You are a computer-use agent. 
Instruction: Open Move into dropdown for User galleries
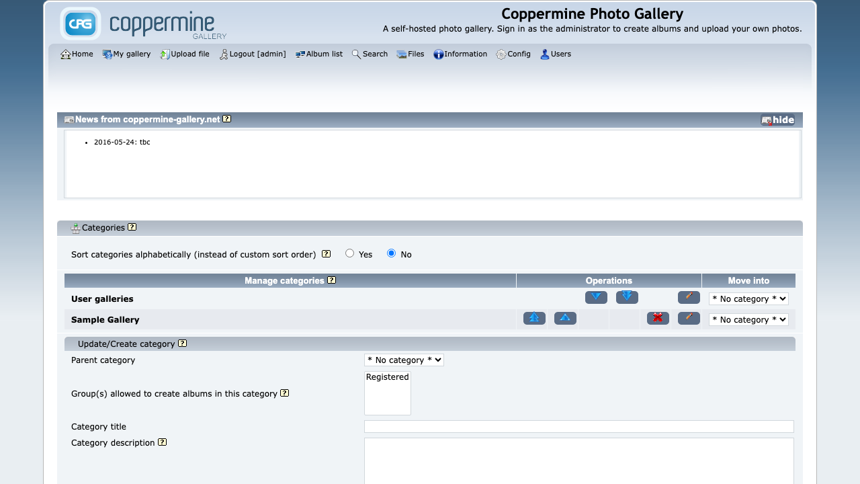(748, 298)
